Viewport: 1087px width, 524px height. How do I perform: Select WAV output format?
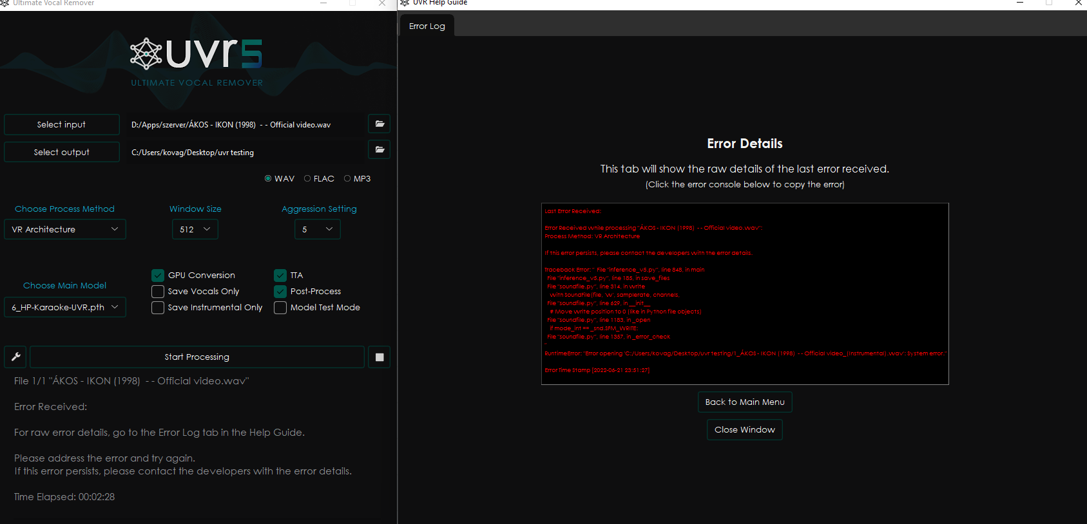(280, 178)
